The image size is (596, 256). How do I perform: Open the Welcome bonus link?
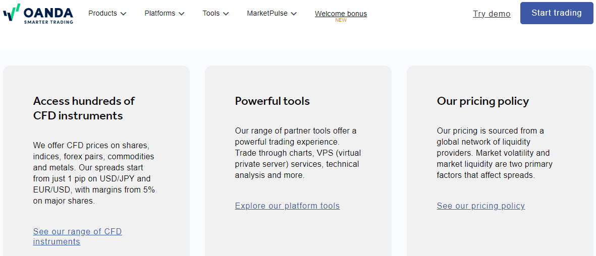pyautogui.click(x=341, y=14)
